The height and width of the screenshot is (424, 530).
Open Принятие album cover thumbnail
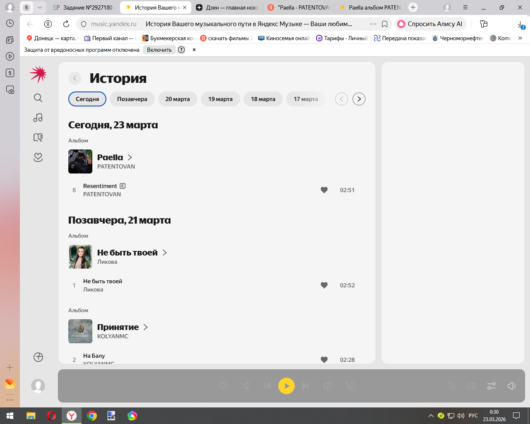point(80,331)
